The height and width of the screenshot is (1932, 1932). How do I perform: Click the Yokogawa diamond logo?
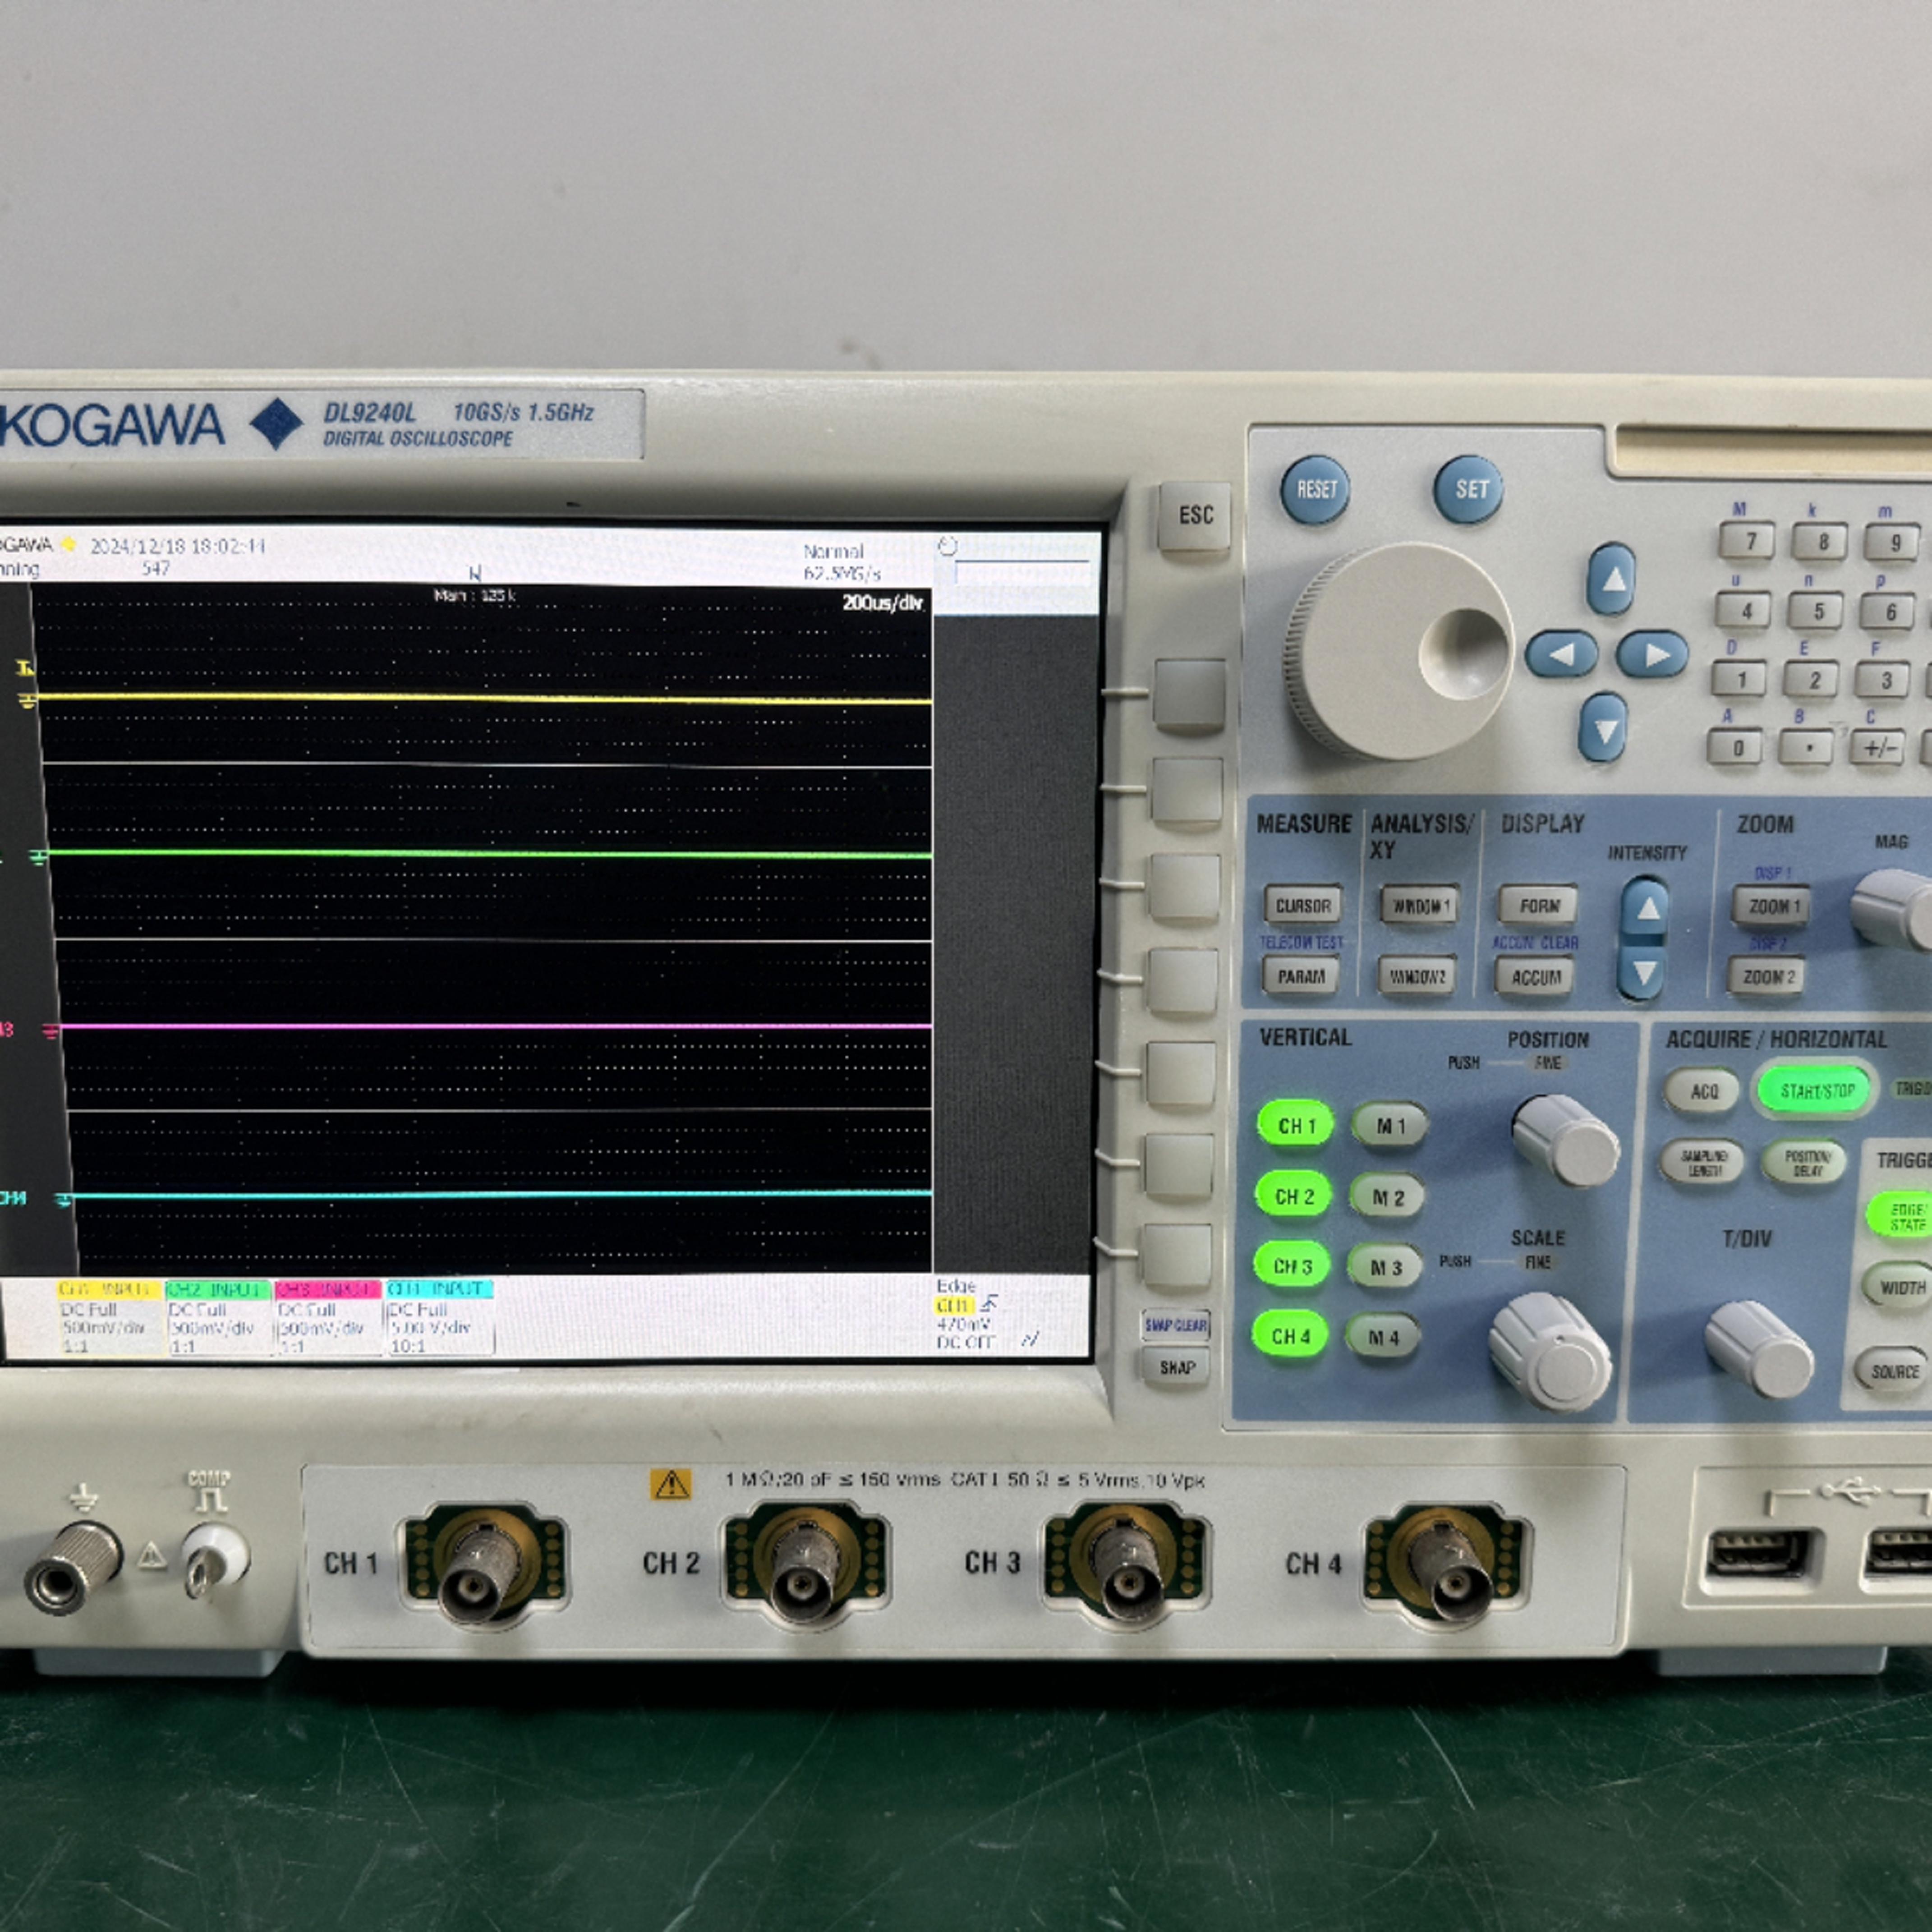276,424
